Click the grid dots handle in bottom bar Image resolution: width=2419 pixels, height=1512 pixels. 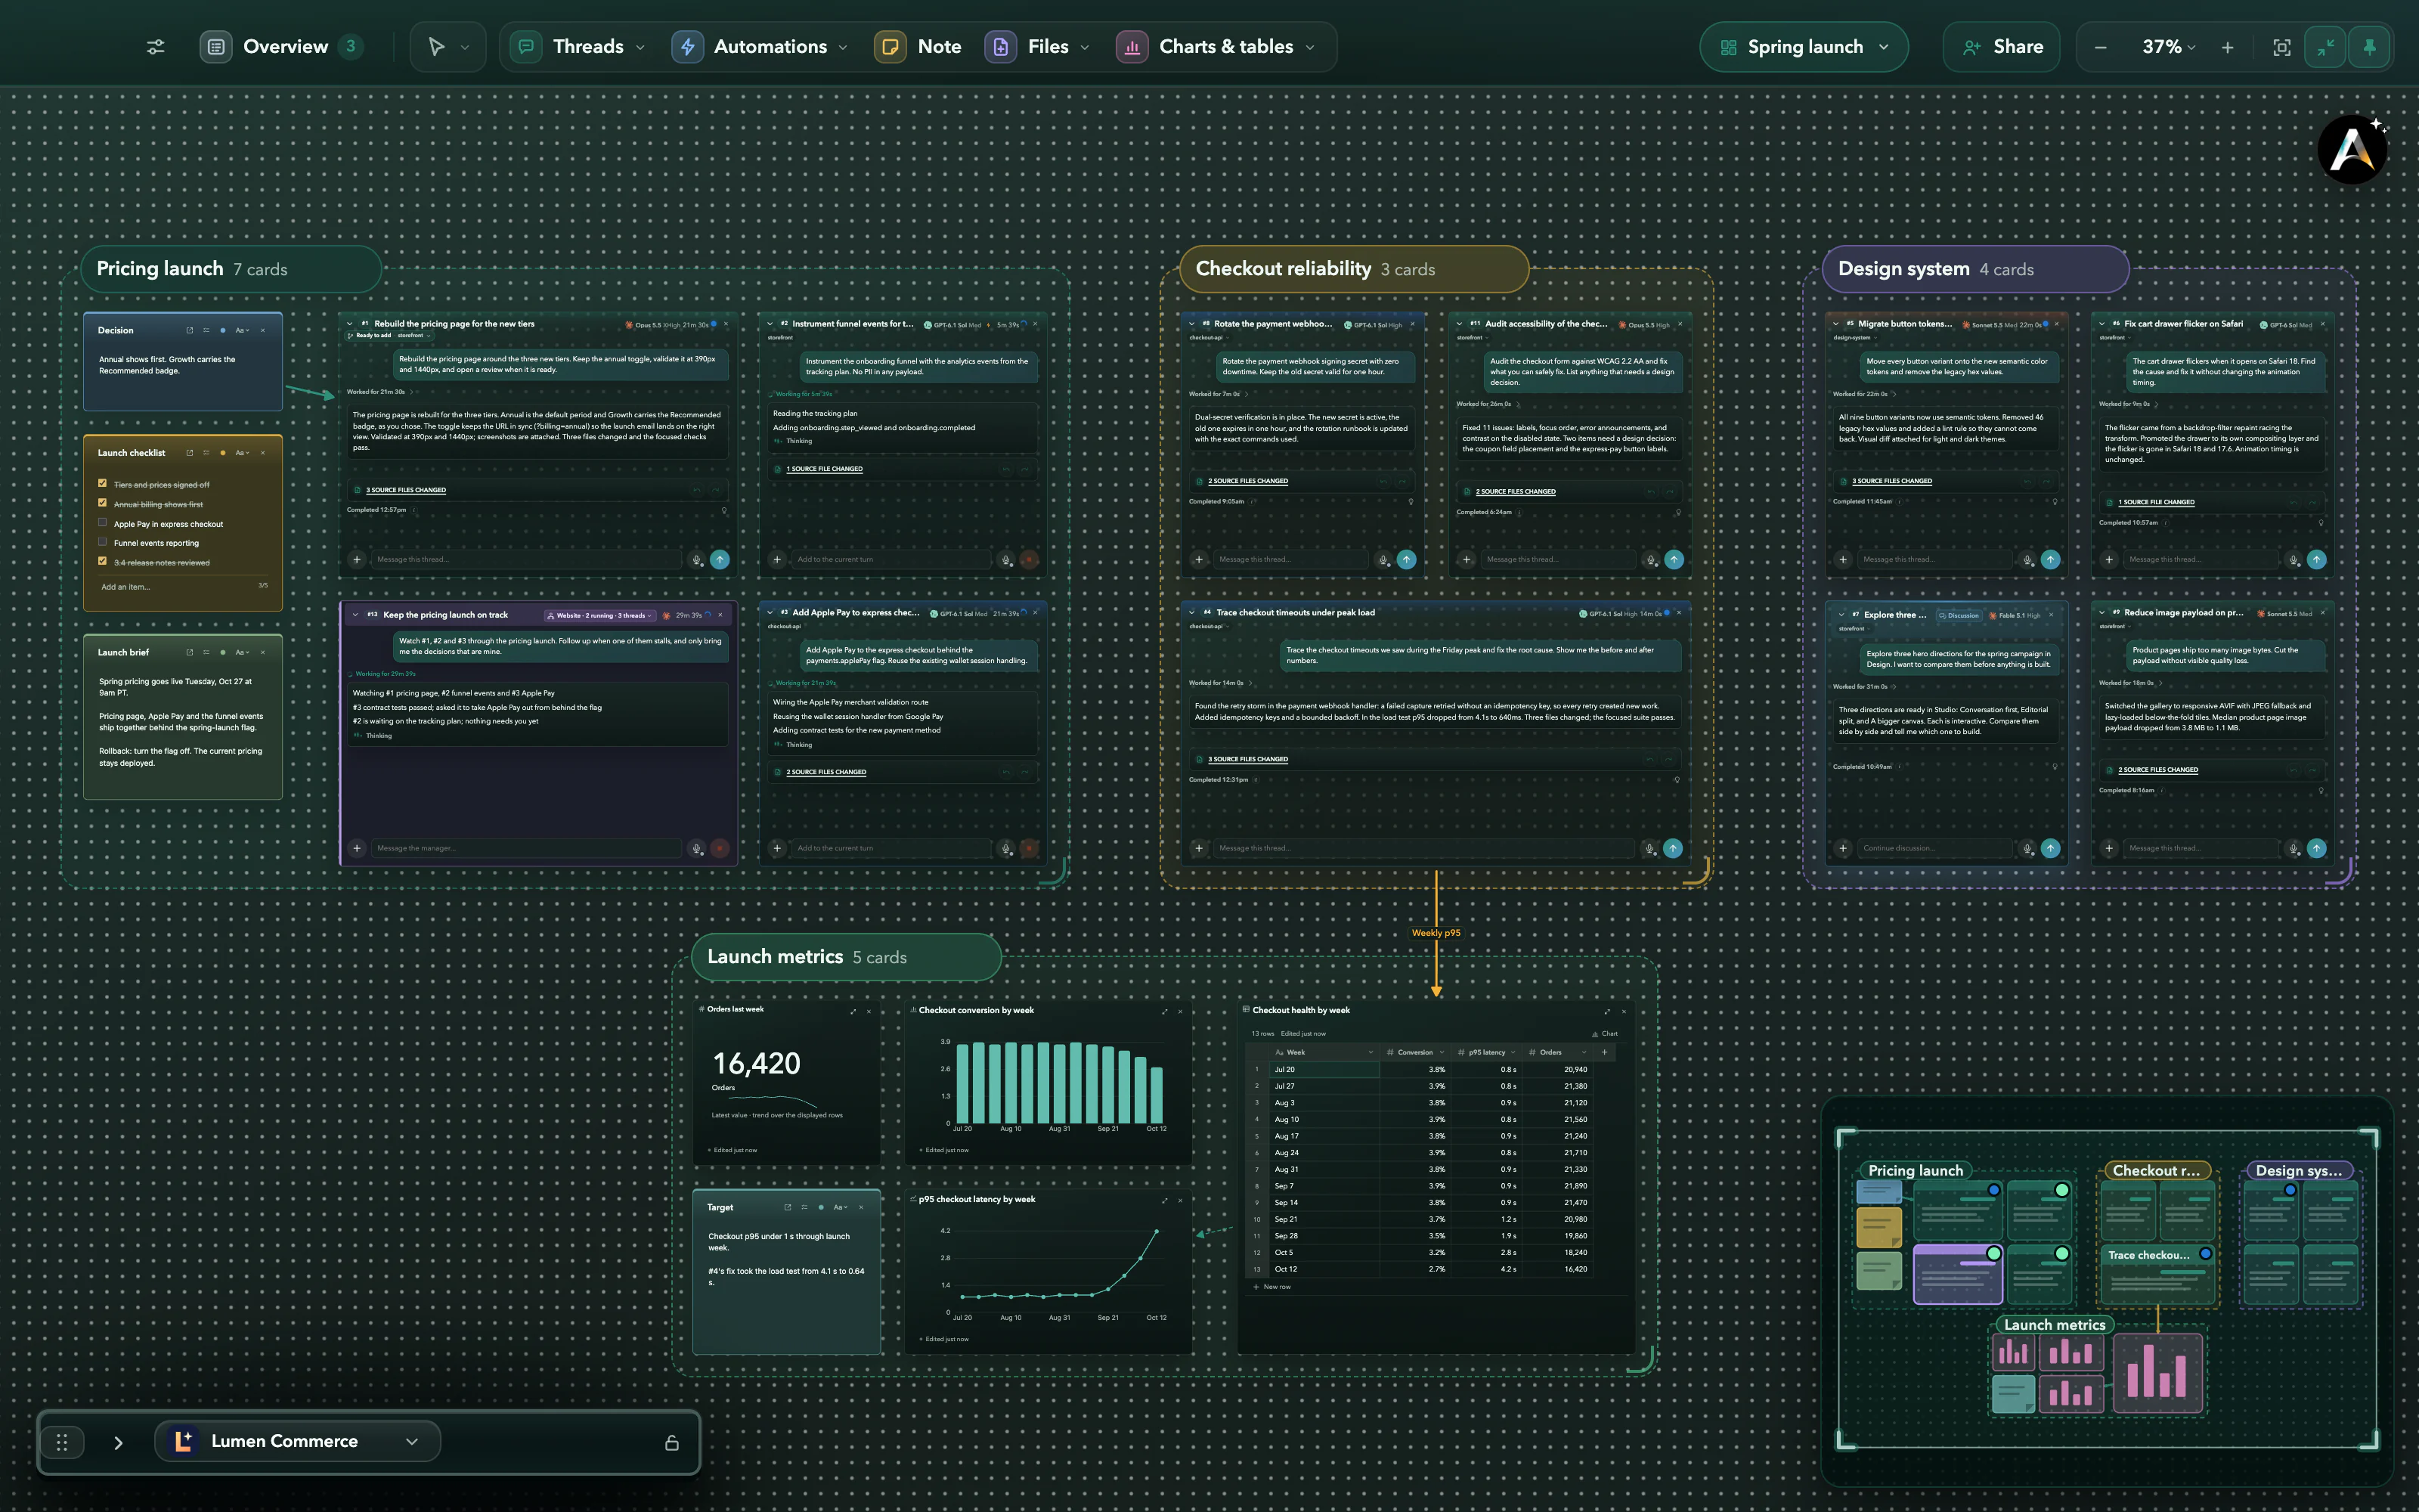(x=62, y=1442)
